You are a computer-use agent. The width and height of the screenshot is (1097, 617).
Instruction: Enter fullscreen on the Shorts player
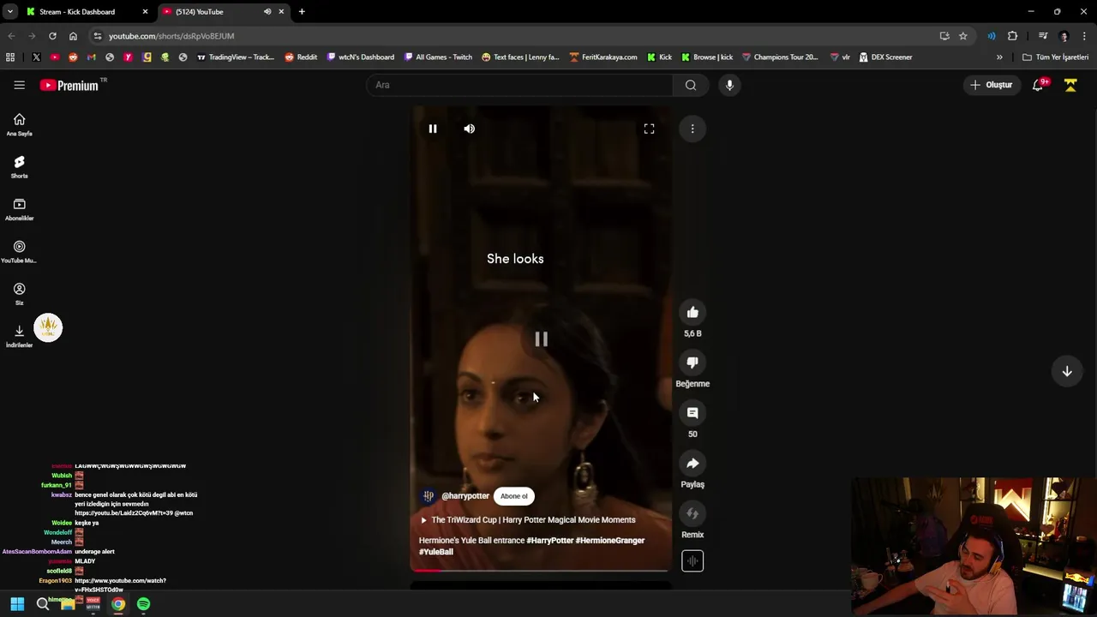coord(649,129)
